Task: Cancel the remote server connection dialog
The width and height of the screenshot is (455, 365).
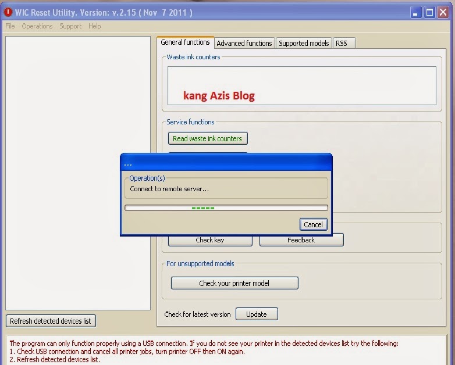Action: click(x=314, y=224)
